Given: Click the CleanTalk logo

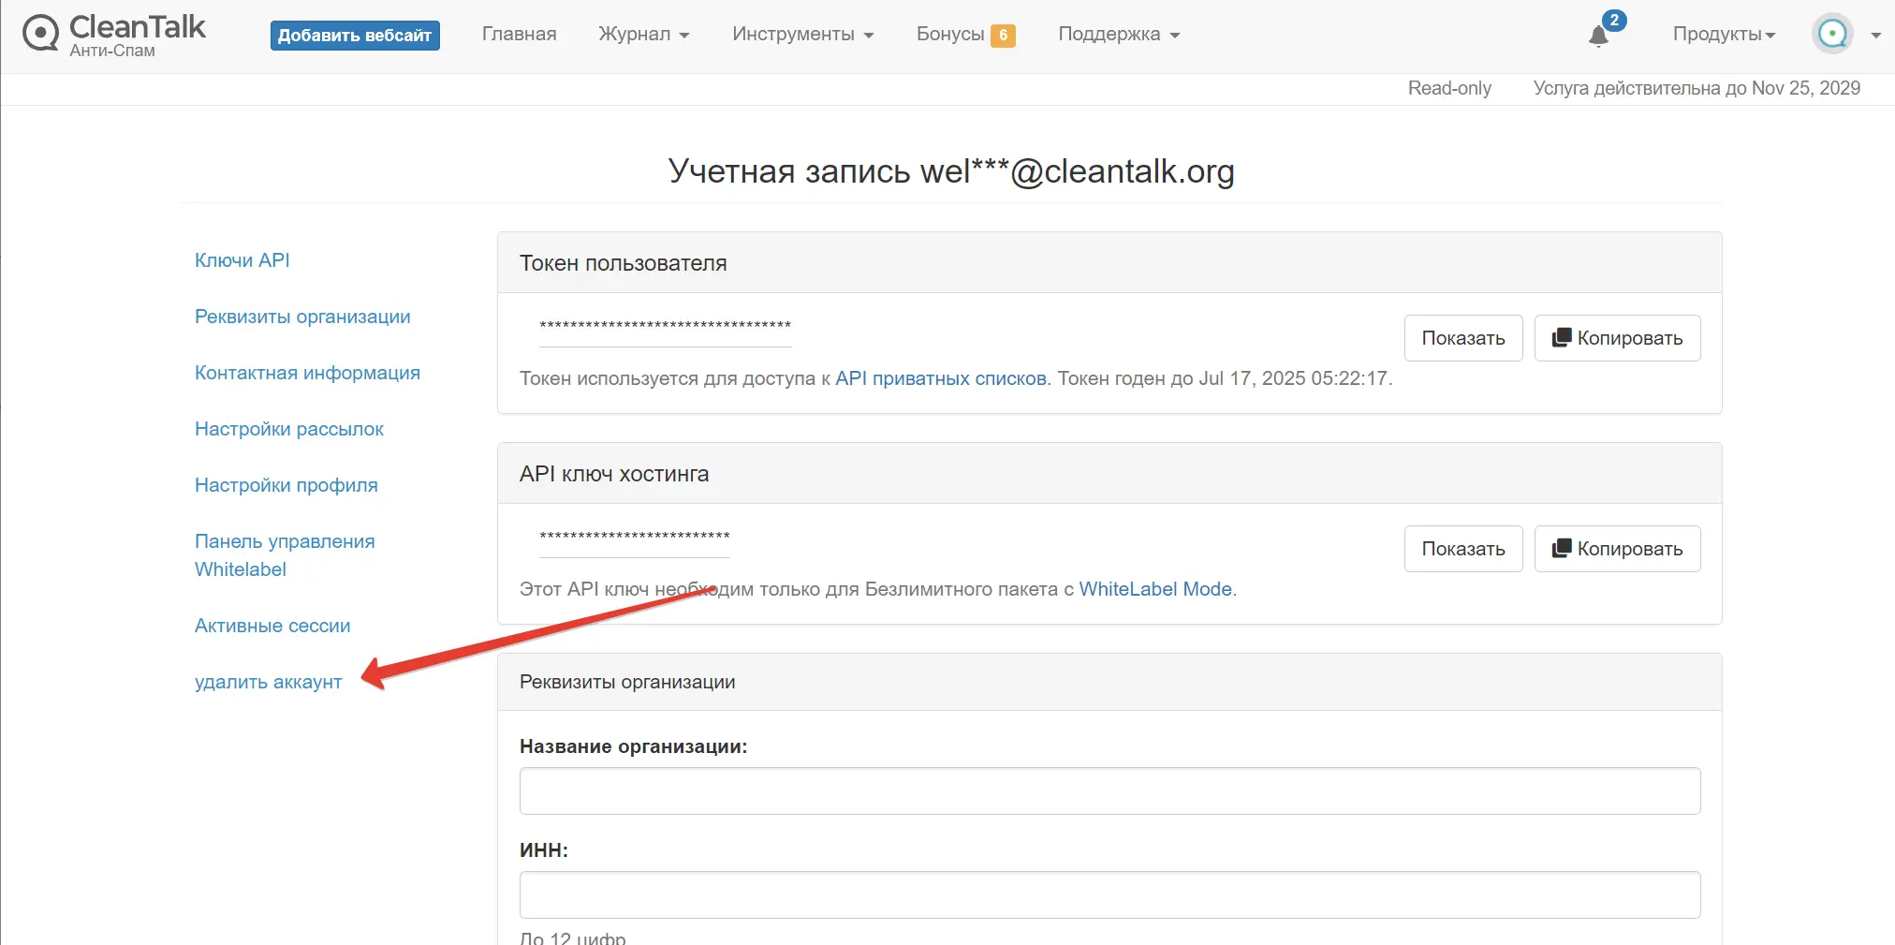Looking at the screenshot, I should [x=113, y=36].
